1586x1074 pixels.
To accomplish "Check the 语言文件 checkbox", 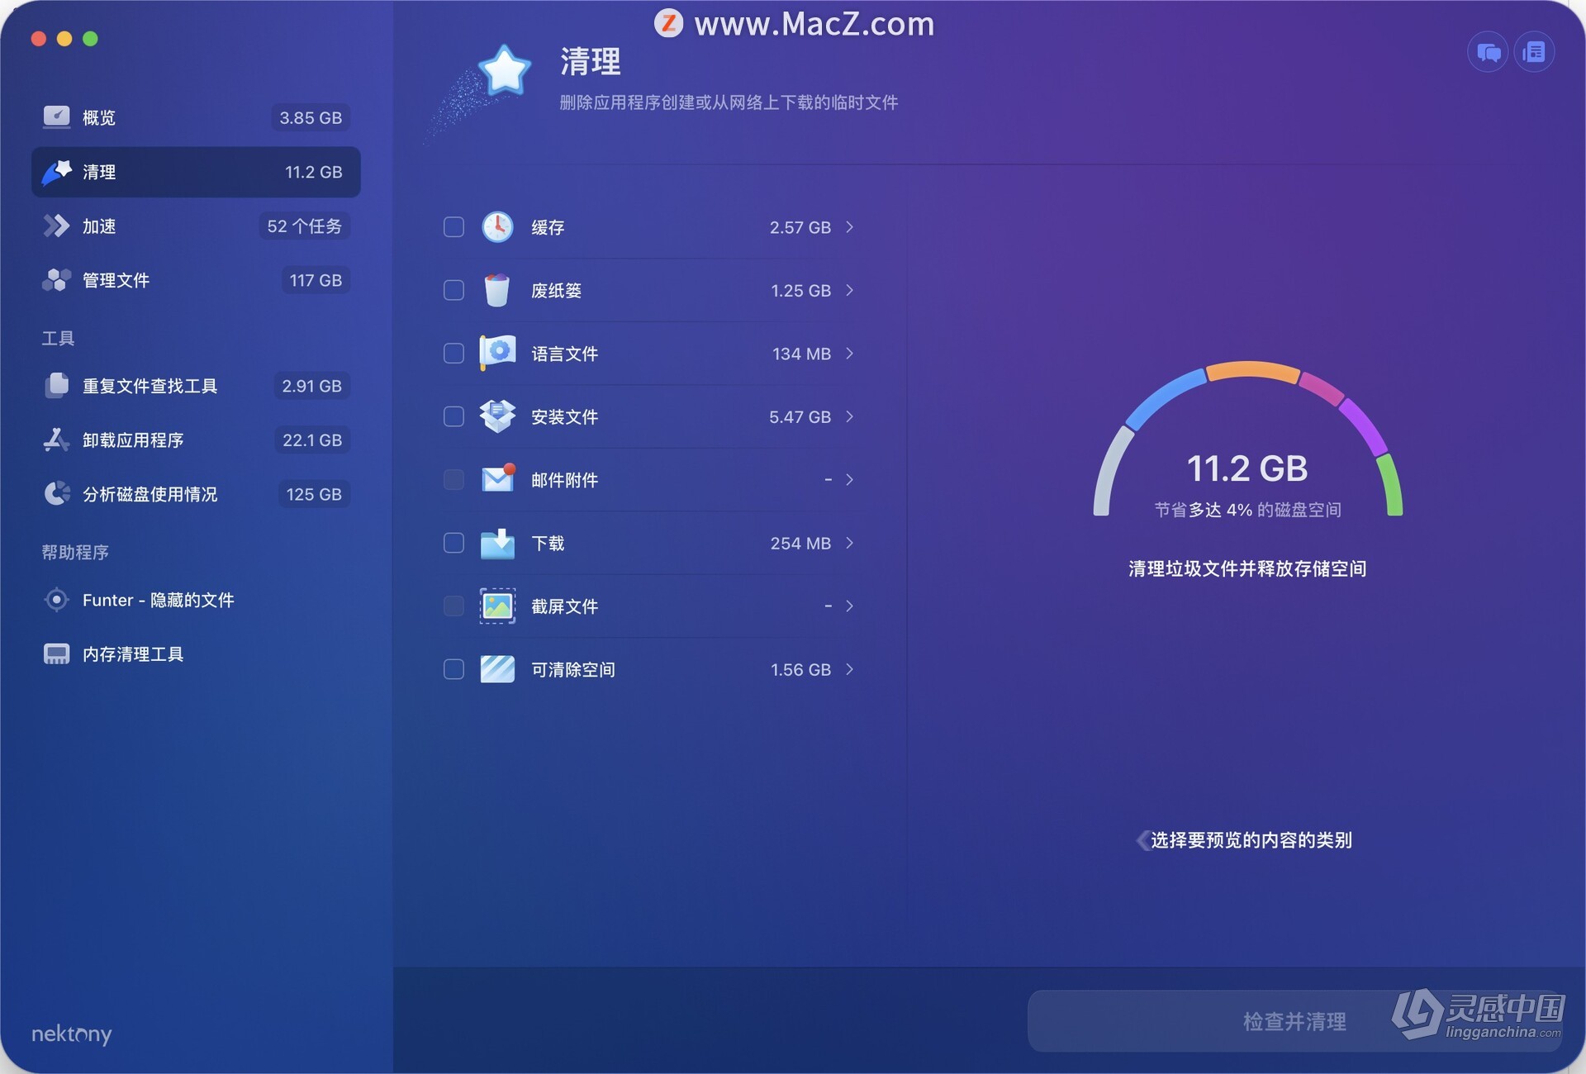I will (x=453, y=353).
